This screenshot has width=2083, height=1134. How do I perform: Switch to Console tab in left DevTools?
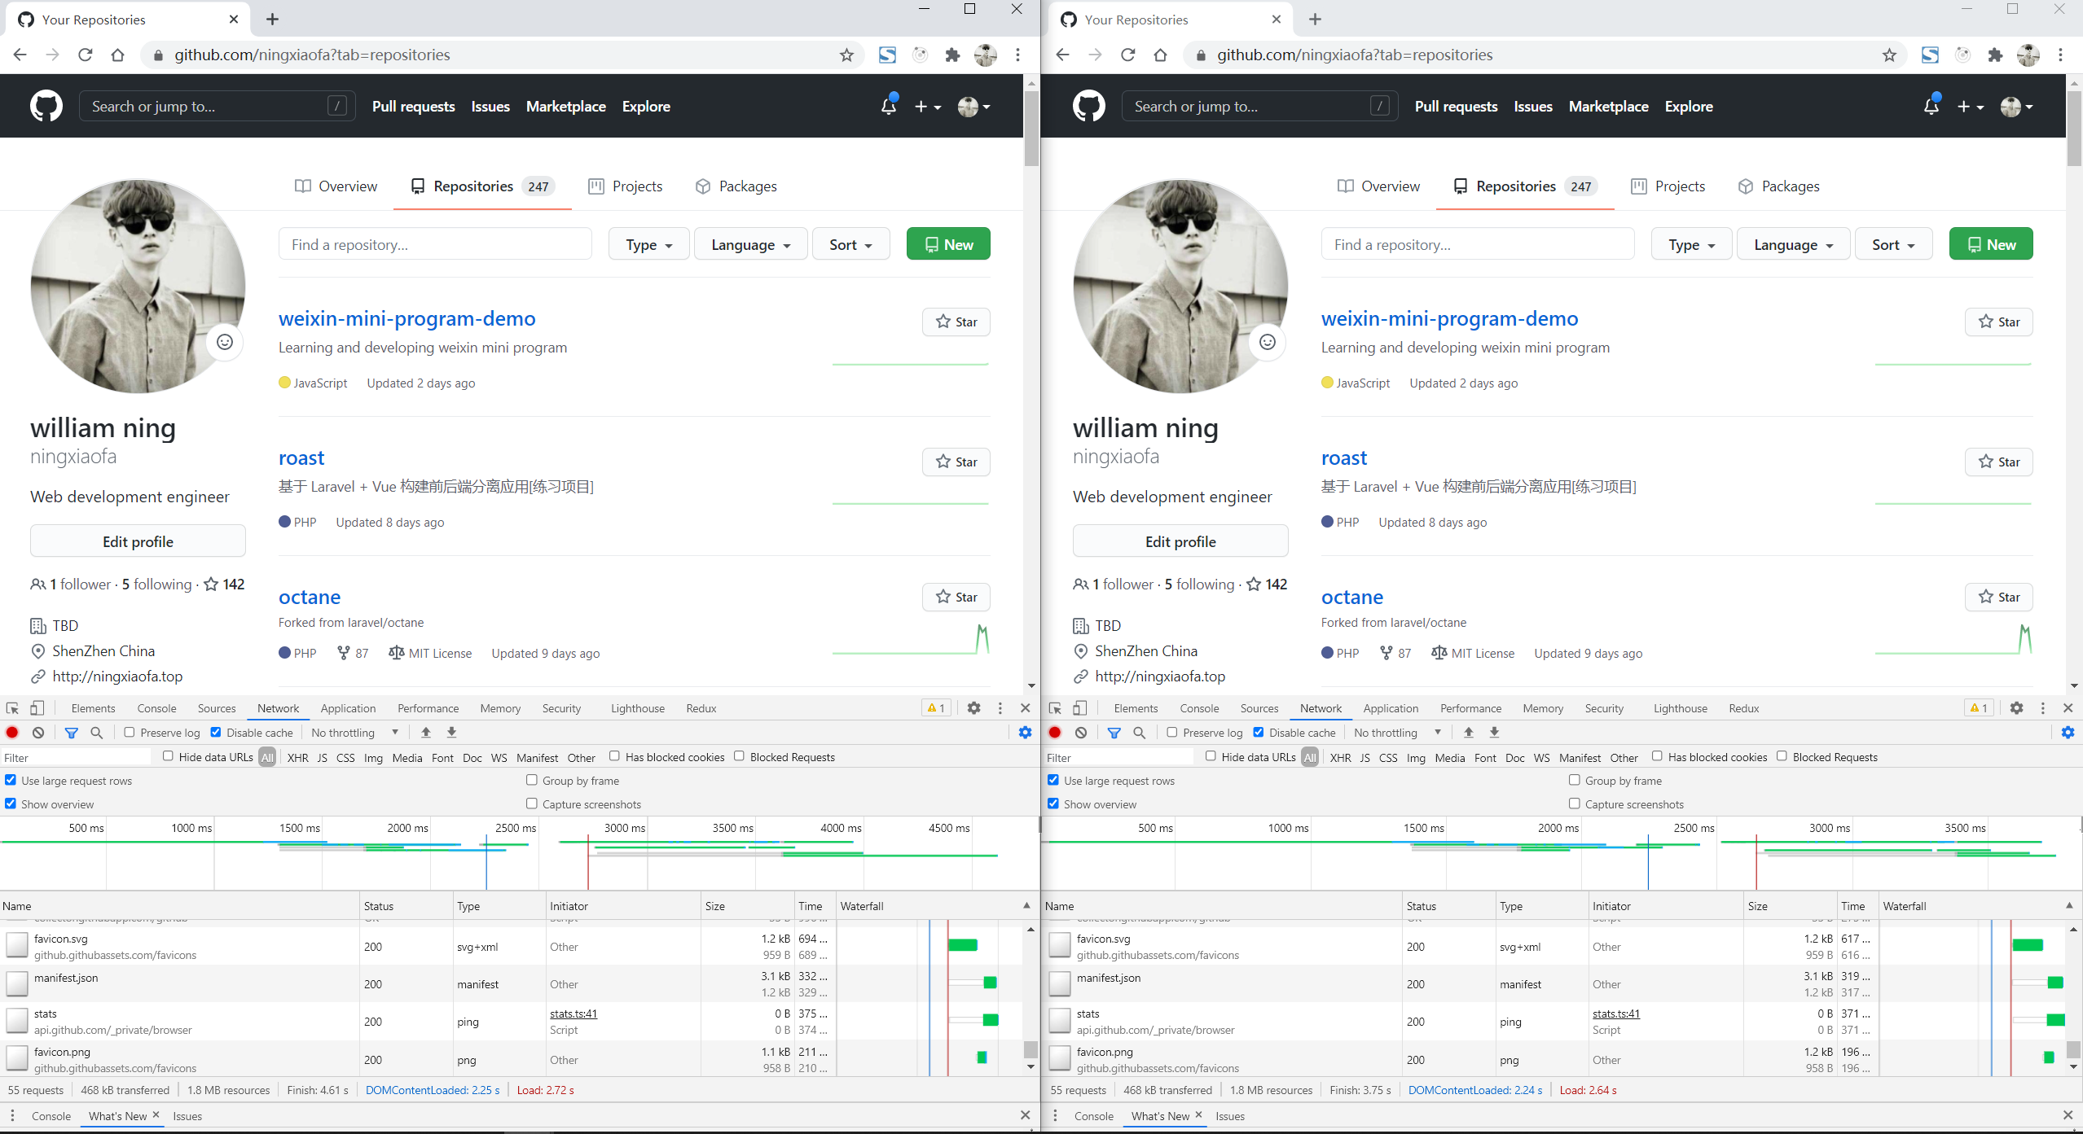pos(156,708)
